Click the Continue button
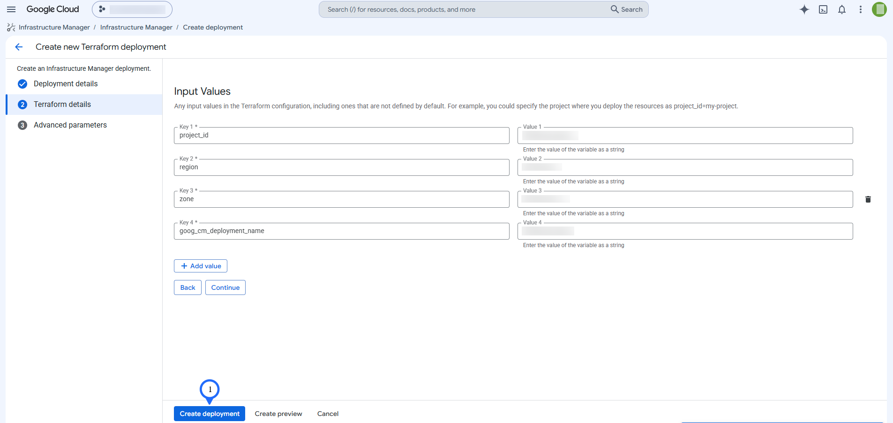Image resolution: width=893 pixels, height=423 pixels. [225, 287]
